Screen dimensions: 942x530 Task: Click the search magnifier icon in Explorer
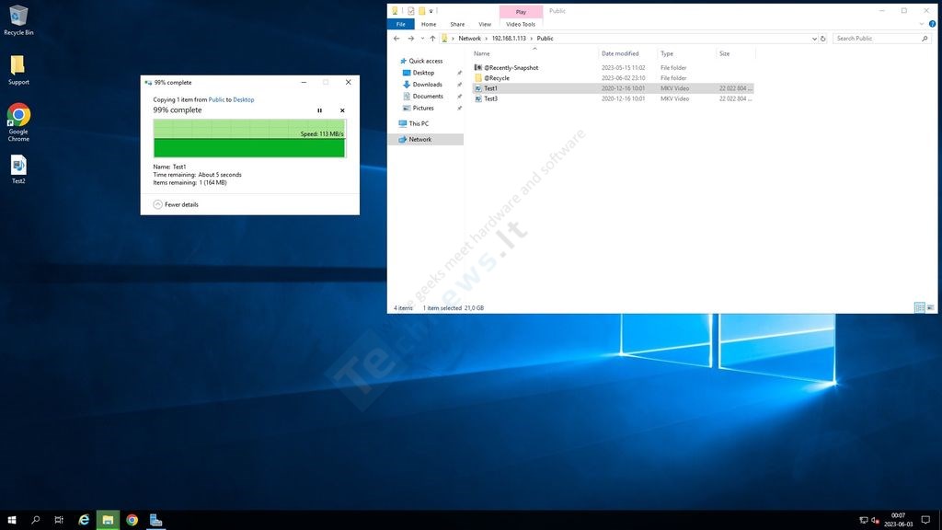(x=925, y=39)
